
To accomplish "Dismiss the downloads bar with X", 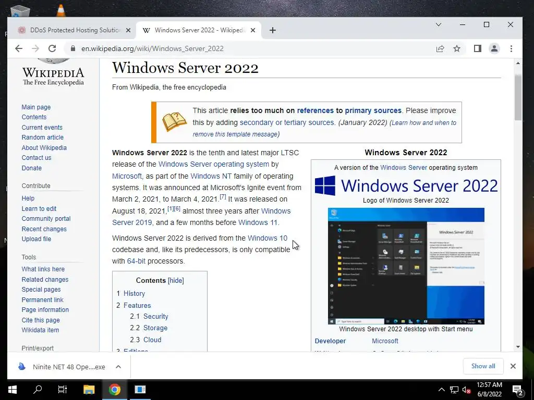I will 513,366.
